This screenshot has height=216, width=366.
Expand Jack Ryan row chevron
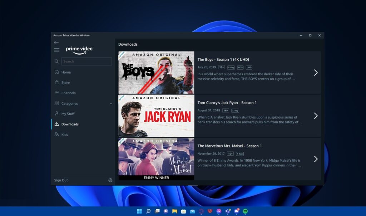tap(316, 116)
